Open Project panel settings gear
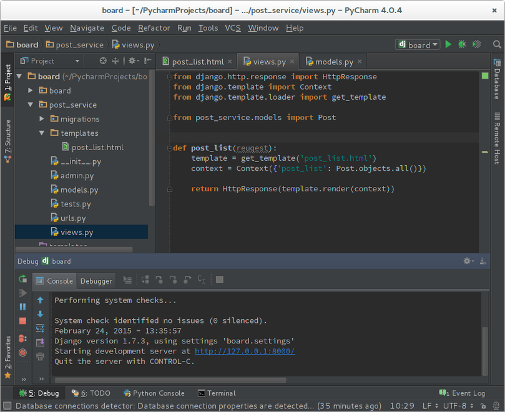Viewport: 505px width, 412px height. click(x=134, y=61)
